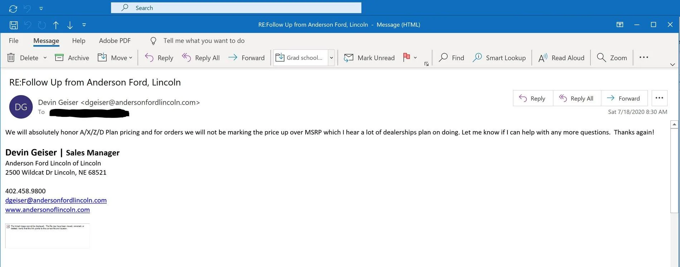Click the Save icon in quick access toolbar

pyautogui.click(x=14, y=25)
